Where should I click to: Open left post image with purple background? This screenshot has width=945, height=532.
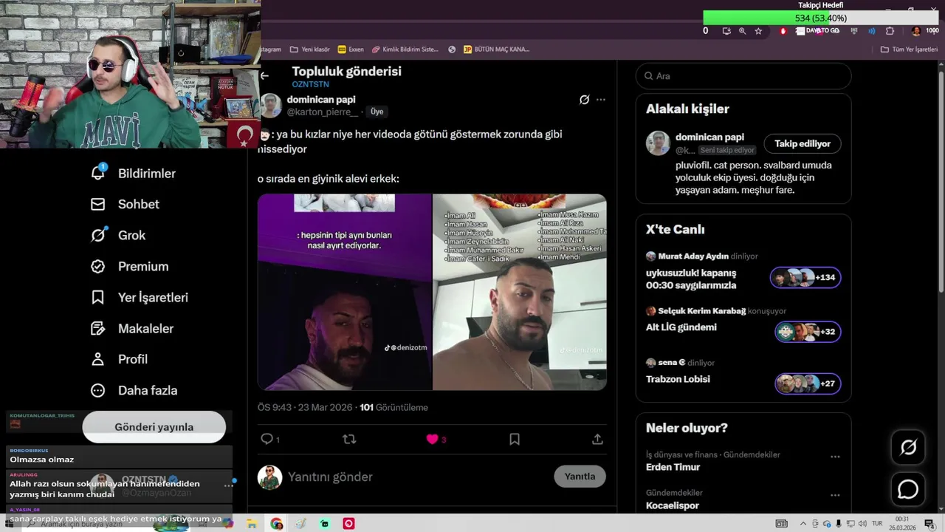[x=345, y=292]
